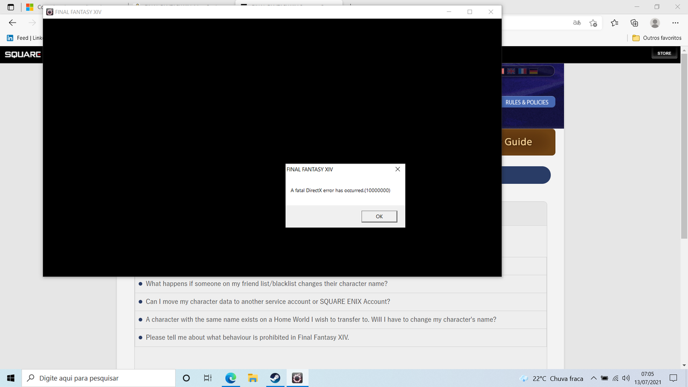688x387 pixels.
Task: Open Edge tab actions menu icon
Action: (11, 7)
